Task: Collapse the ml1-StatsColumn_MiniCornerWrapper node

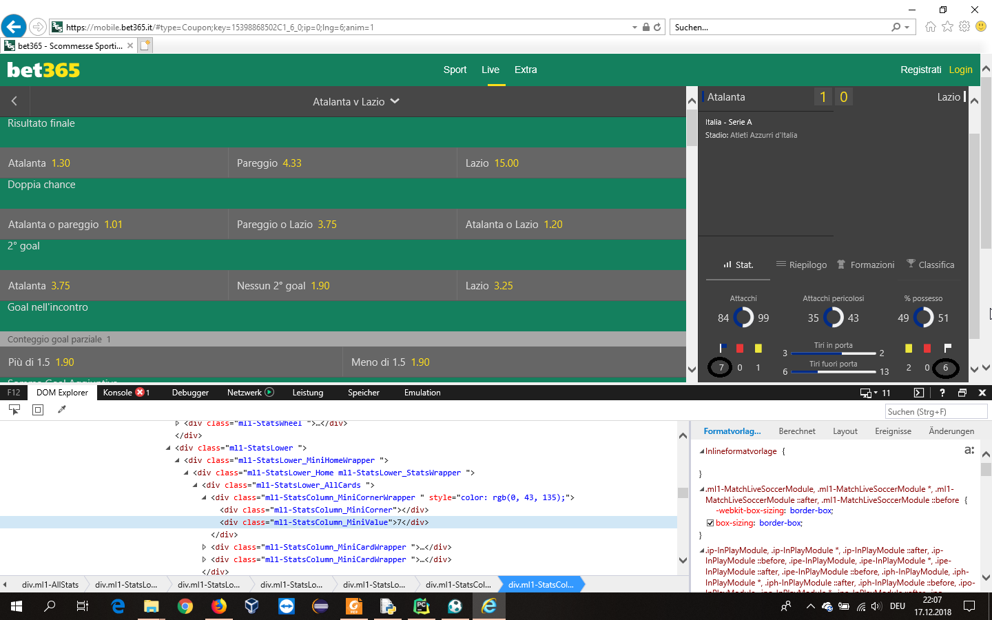Action: pos(204,497)
